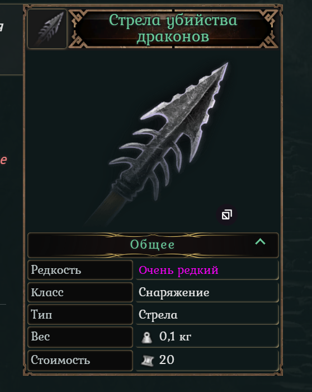Viewport: 312px width, 392px height.
Task: Click the Стрела type value
Action: point(158,315)
